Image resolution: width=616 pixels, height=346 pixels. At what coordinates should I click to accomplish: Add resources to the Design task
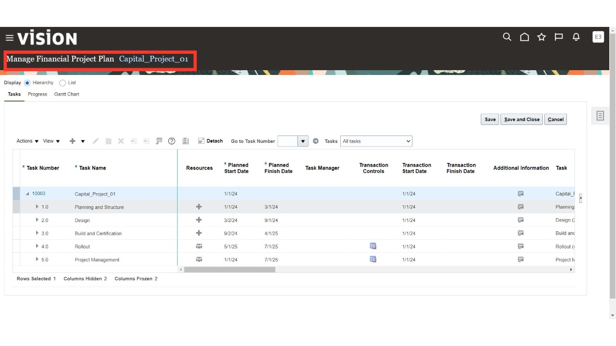click(x=199, y=220)
